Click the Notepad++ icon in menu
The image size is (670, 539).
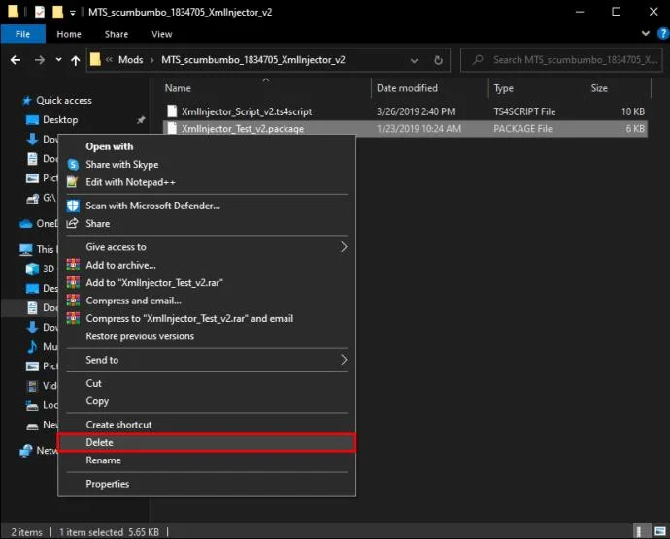point(72,182)
